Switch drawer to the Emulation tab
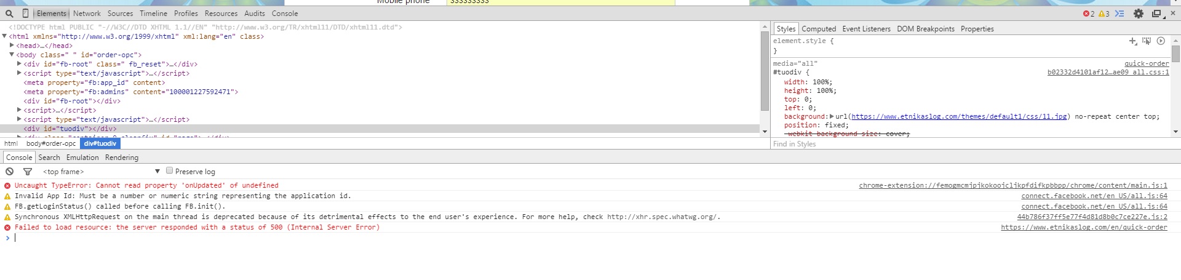1181x280 pixels. click(82, 158)
